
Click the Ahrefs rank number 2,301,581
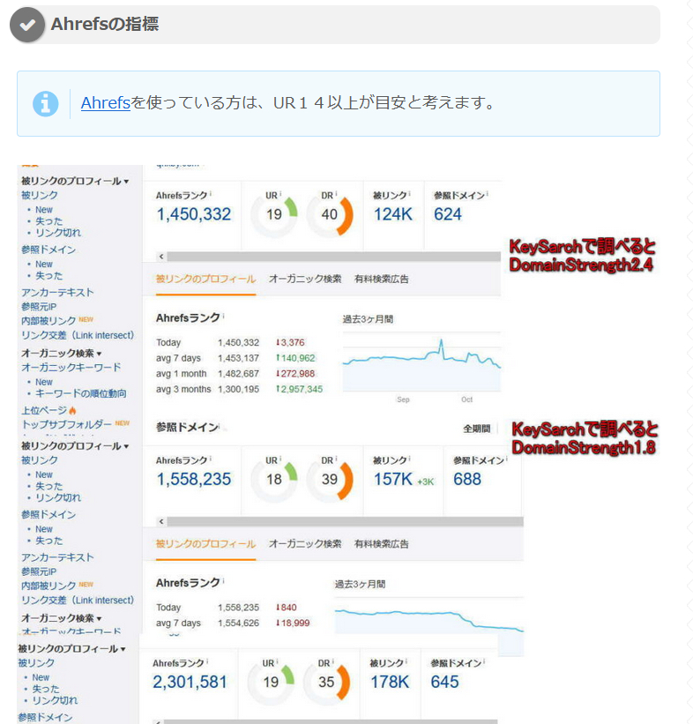point(190,683)
